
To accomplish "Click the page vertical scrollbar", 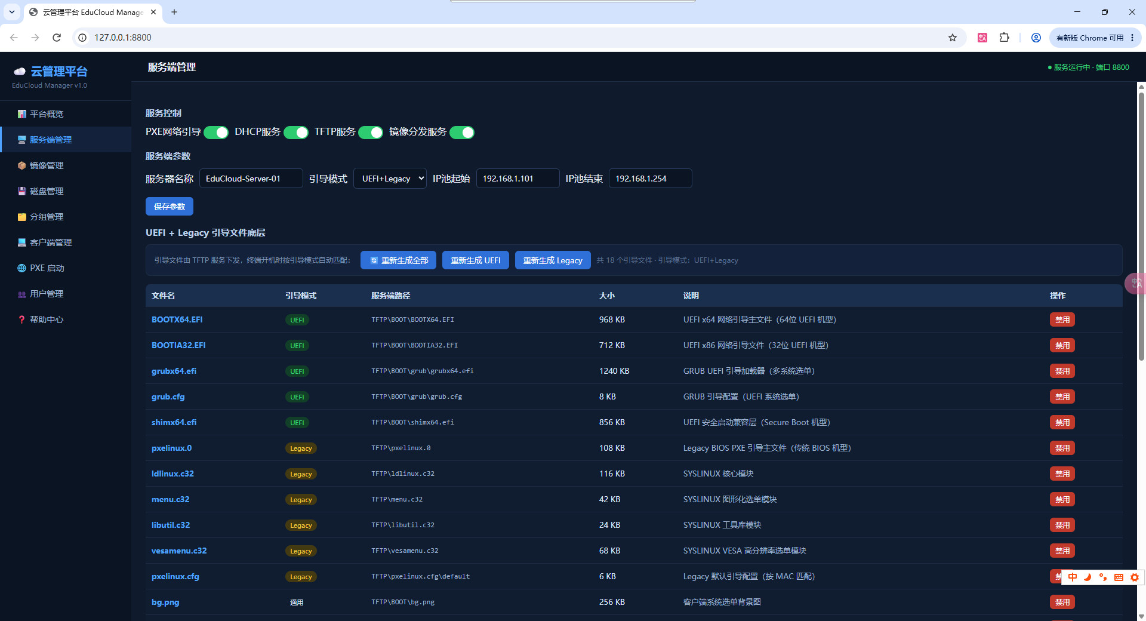I will [x=1141, y=227].
